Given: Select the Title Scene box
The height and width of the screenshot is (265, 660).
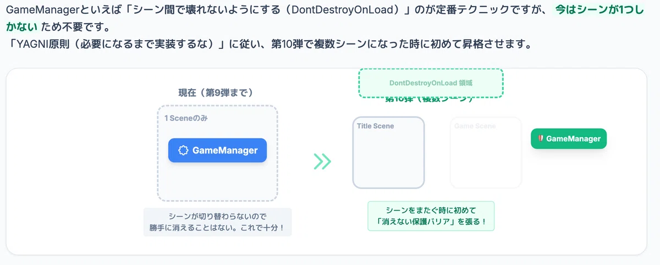Looking at the screenshot, I should tap(388, 152).
